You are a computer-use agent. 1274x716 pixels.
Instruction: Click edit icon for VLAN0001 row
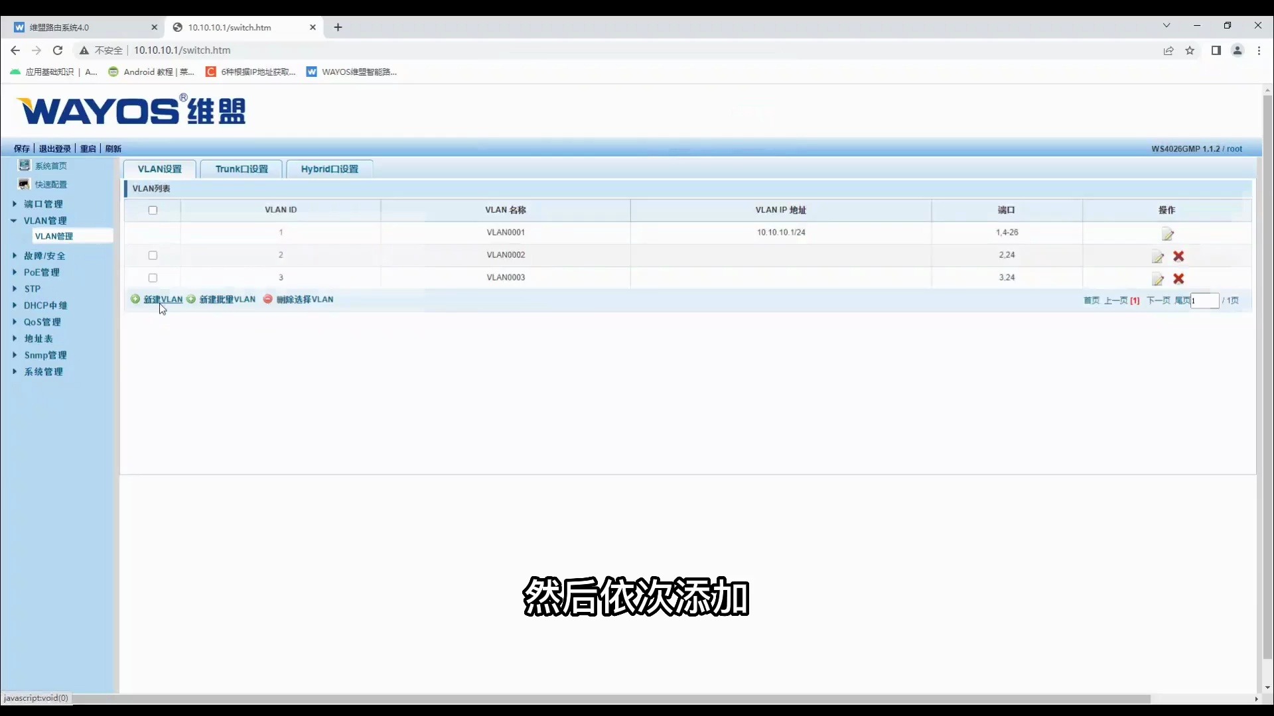(x=1168, y=234)
